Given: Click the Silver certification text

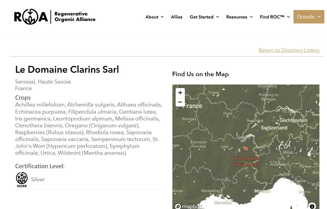Looking at the screenshot, I should 38,179.
